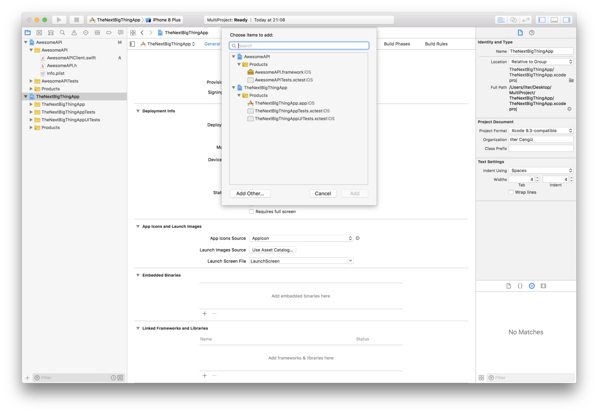
Task: Add linked framework with plus button
Action: pos(204,376)
